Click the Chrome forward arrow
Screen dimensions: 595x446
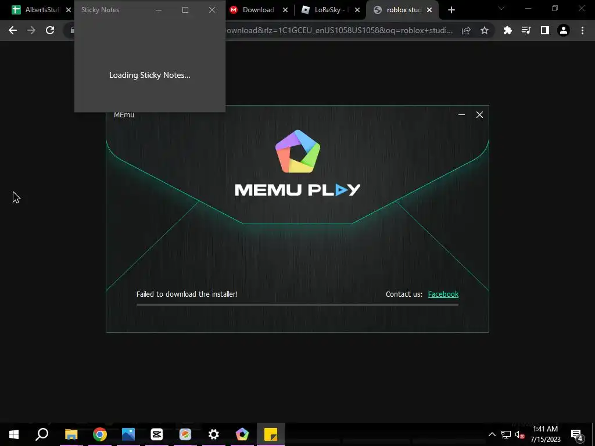31,30
